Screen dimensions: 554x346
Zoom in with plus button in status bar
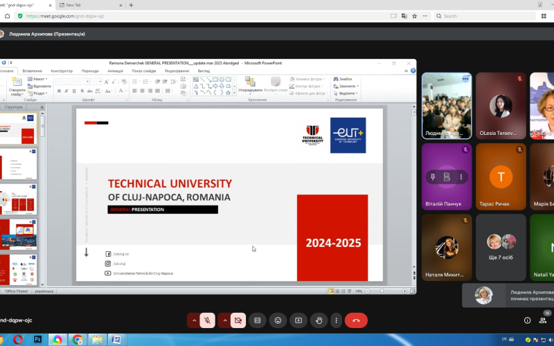click(404, 291)
